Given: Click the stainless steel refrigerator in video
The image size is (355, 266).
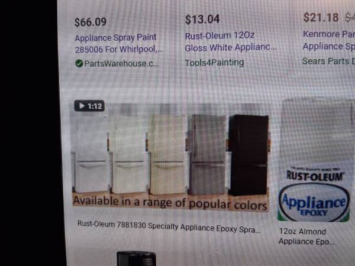Looking at the screenshot, I should [x=208, y=155].
